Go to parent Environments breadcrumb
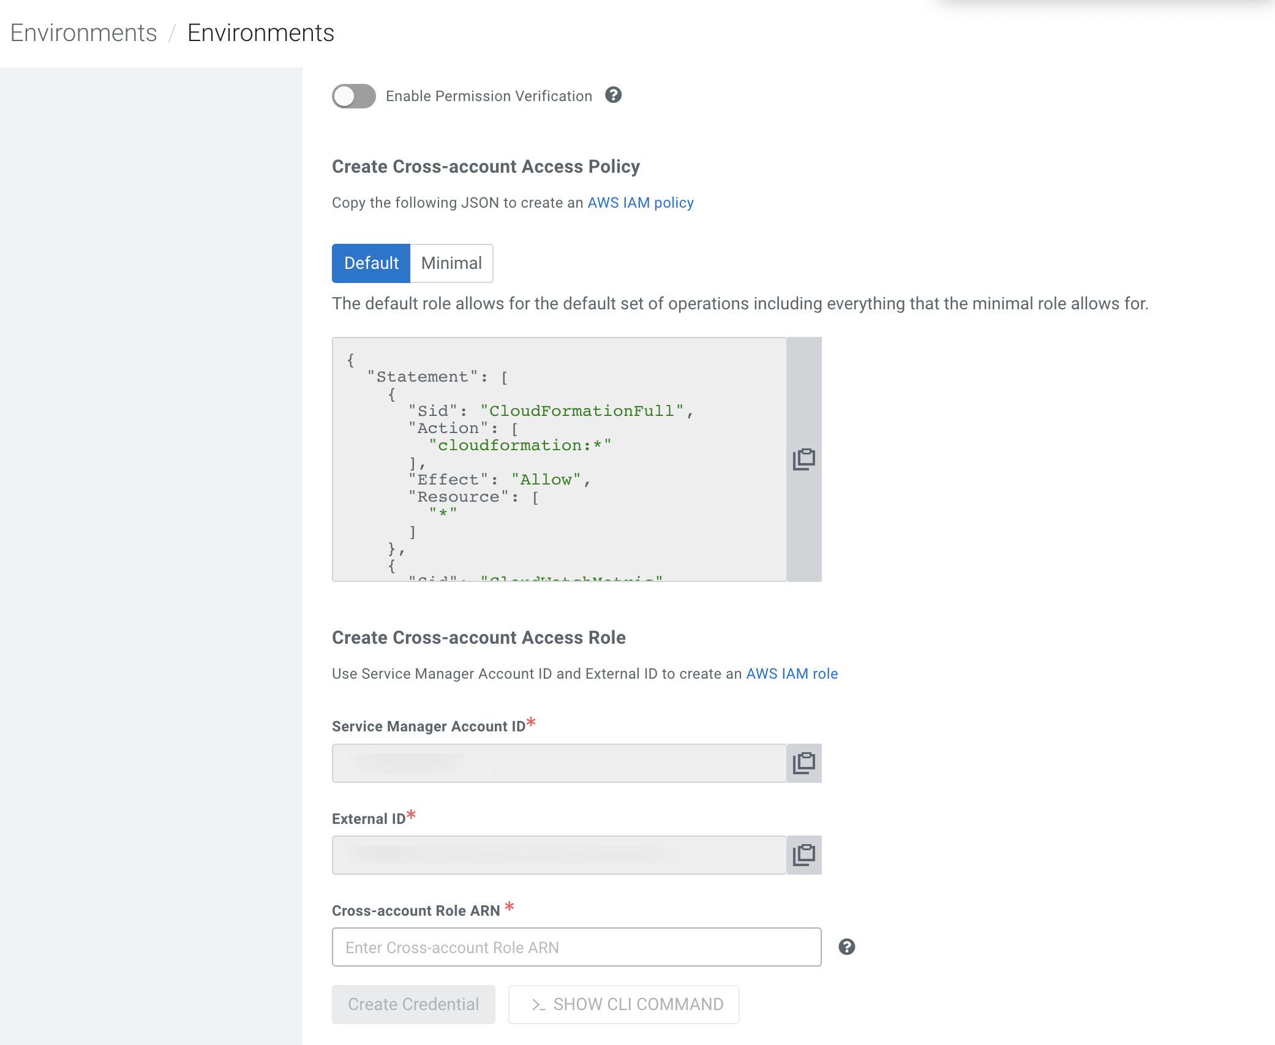Screen dimensions: 1275x1045 click(x=84, y=33)
